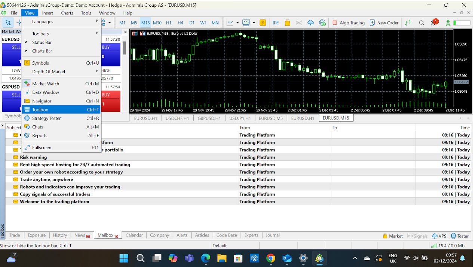Open the search magnifier in toolbar

(x=422, y=23)
